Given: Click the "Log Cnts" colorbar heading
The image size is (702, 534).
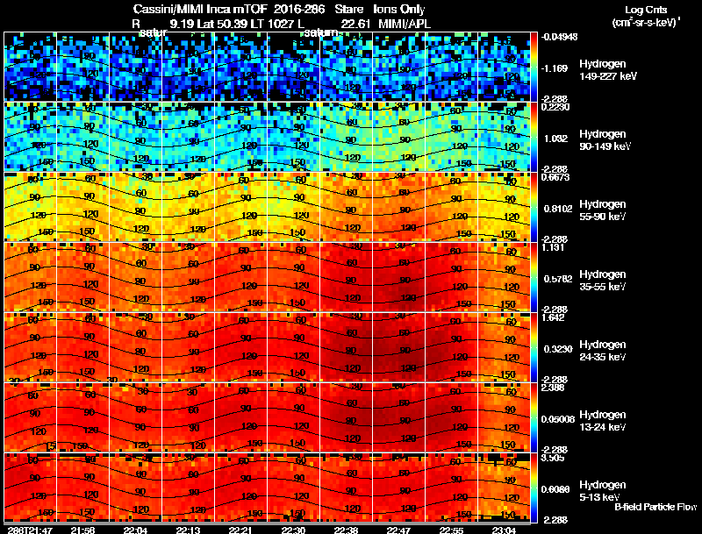Looking at the screenshot, I should (x=646, y=10).
